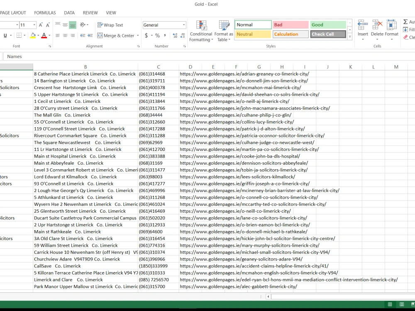This screenshot has height=311, width=415.
Task: Apply percent style
Action: pos(157,35)
